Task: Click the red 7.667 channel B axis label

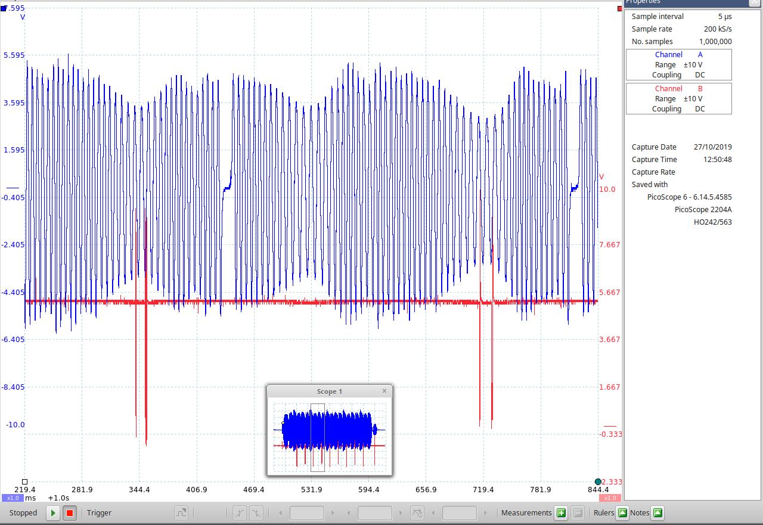Action: click(609, 244)
